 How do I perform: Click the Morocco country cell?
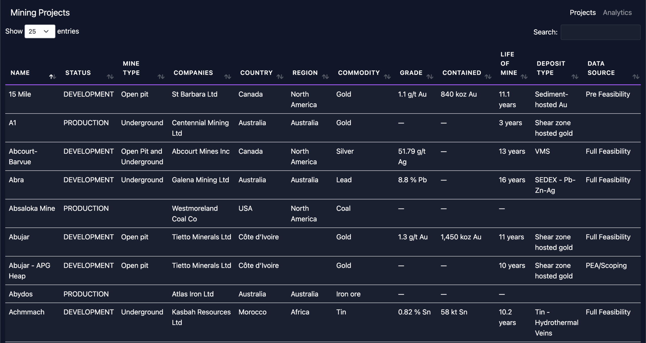(x=253, y=312)
